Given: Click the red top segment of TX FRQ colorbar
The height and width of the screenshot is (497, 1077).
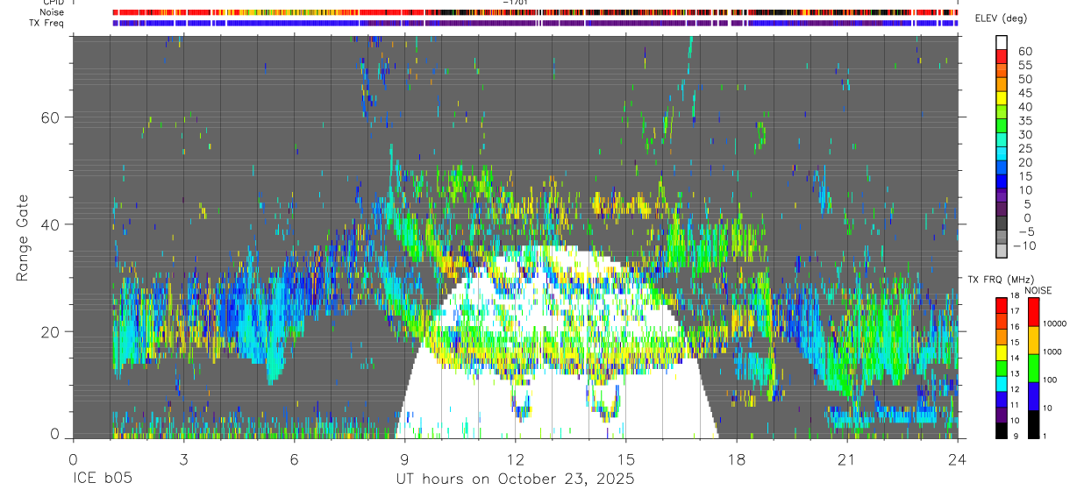Looking at the screenshot, I should pos(1002,306).
